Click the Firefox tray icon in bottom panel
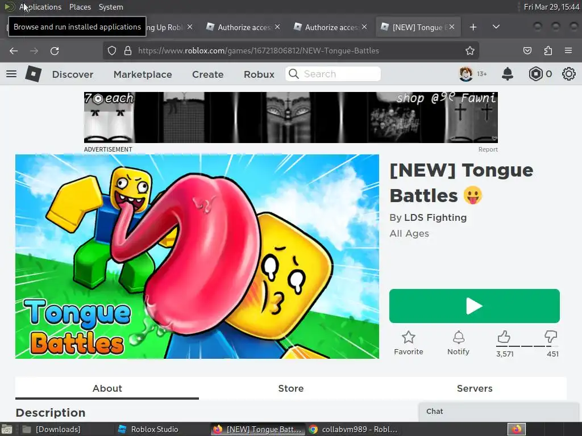This screenshot has width=582, height=436. 517,429
